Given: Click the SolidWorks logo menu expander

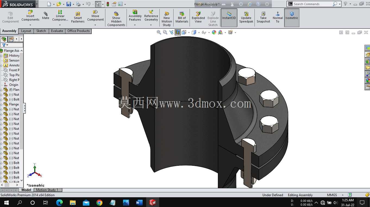Looking at the screenshot, I should pyautogui.click(x=37, y=4).
